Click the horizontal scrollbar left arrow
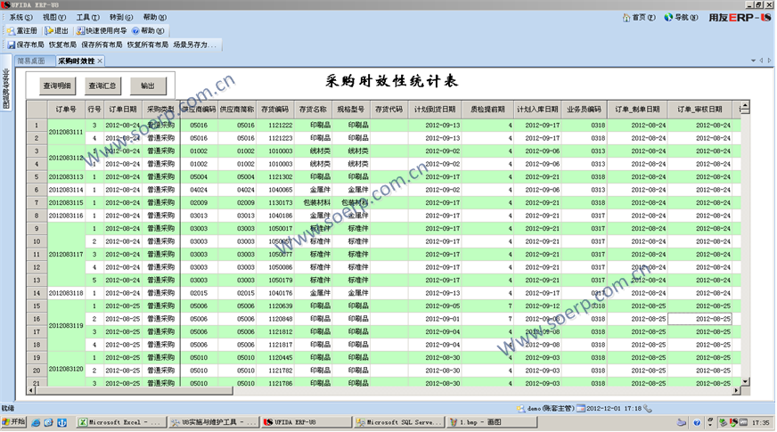This screenshot has height=432, width=777. (x=30, y=390)
